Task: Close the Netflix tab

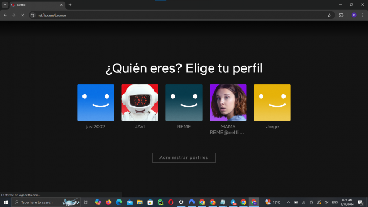Action: pos(61,5)
